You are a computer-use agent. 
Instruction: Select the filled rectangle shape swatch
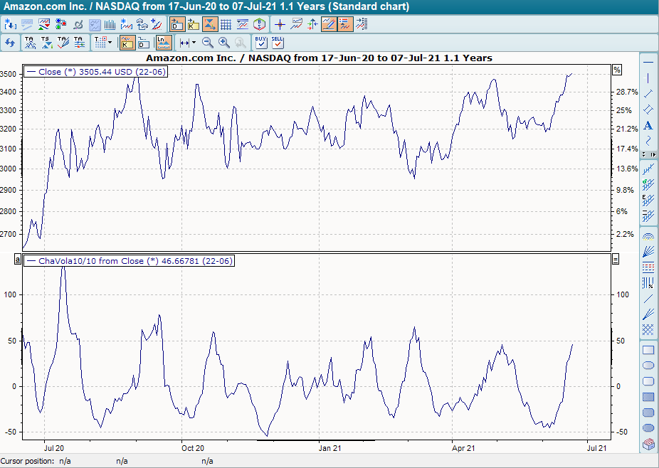(x=648, y=397)
